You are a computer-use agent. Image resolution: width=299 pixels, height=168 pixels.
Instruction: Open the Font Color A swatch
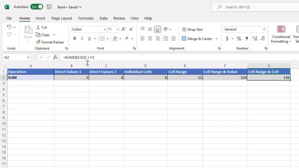point(127,38)
